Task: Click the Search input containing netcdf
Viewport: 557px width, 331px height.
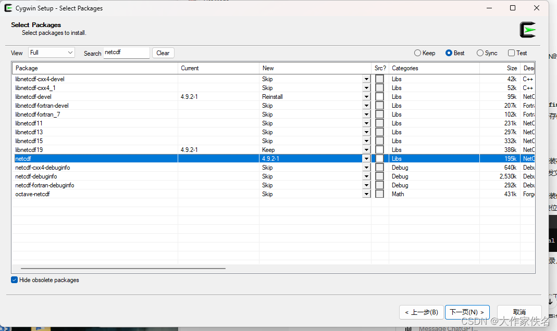Action: click(127, 53)
